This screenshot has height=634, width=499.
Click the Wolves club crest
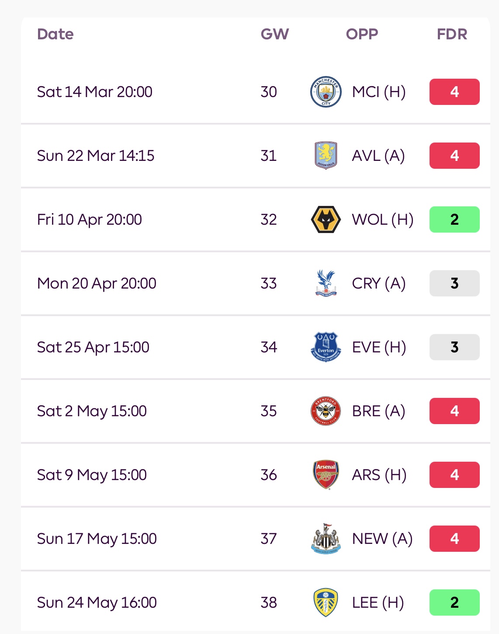326,219
